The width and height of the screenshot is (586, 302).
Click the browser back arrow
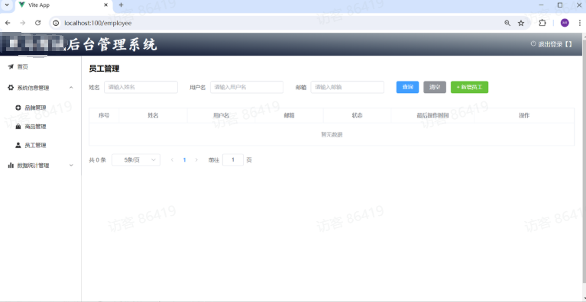[x=8, y=23]
